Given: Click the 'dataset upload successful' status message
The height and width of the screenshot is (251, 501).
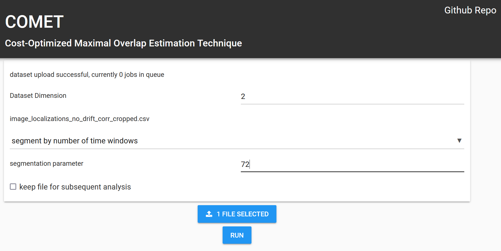Looking at the screenshot, I should coord(87,75).
